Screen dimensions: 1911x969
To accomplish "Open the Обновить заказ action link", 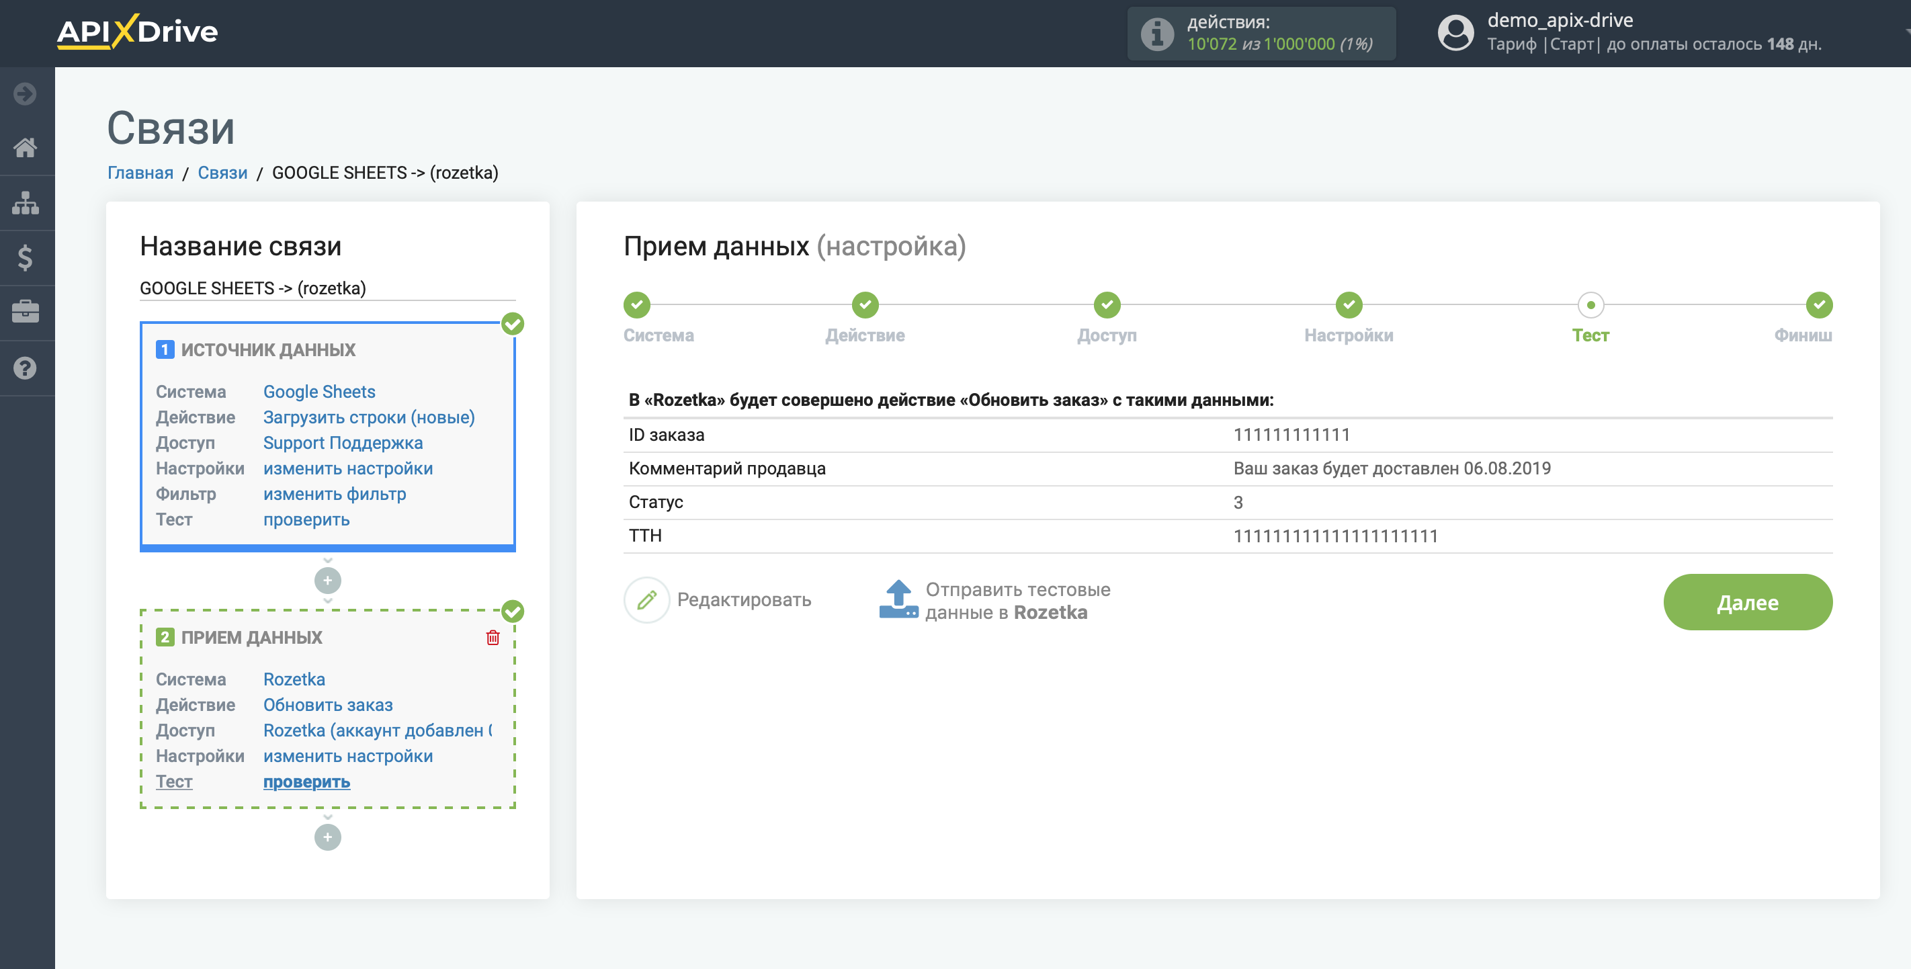I will [328, 704].
